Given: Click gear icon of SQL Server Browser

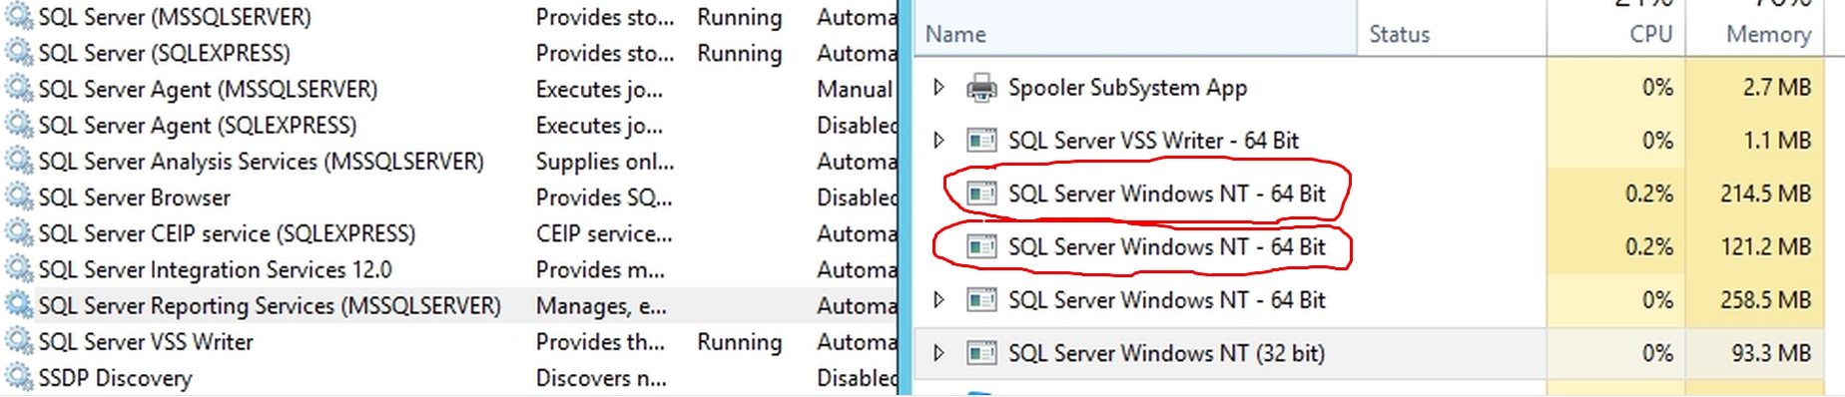Looking at the screenshot, I should [18, 198].
